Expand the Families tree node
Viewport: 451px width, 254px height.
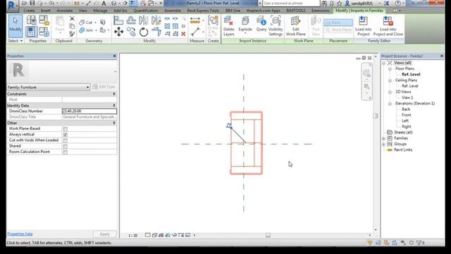coord(383,138)
